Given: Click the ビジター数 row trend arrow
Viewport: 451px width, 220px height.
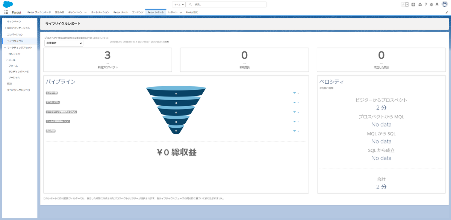Looking at the screenshot, I should pos(295,93).
